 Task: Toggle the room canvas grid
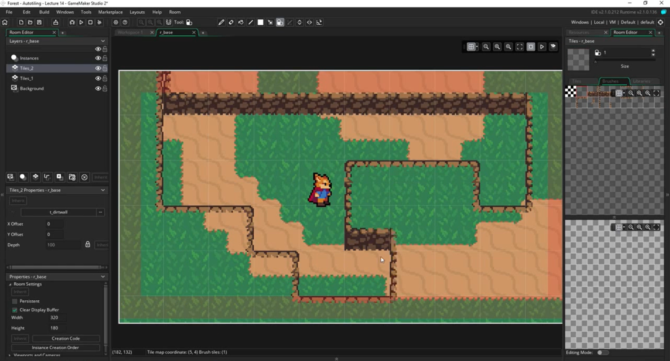pyautogui.click(x=470, y=47)
